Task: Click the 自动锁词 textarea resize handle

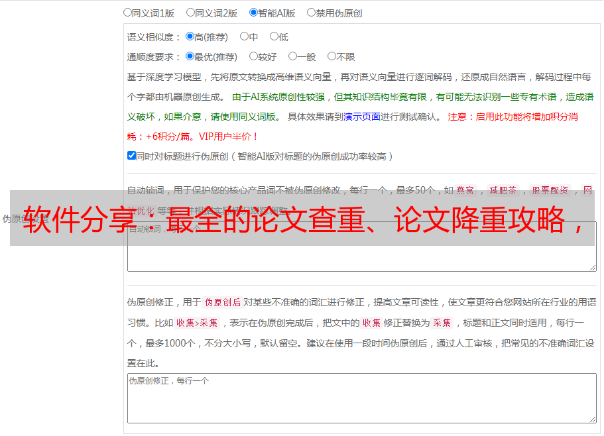Action: coord(593,268)
